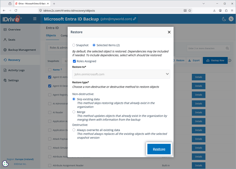The image size is (236, 169).
Task: Check the Agent Registry row checkbox
Action: pyautogui.click(x=50, y=95)
